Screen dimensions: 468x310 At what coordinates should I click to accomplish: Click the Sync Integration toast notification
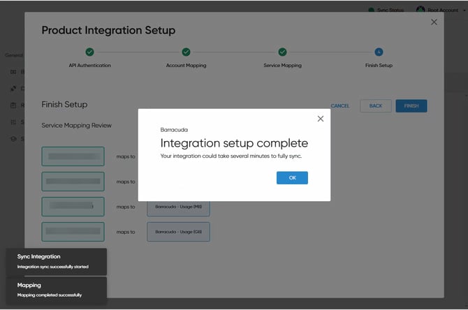pos(56,262)
